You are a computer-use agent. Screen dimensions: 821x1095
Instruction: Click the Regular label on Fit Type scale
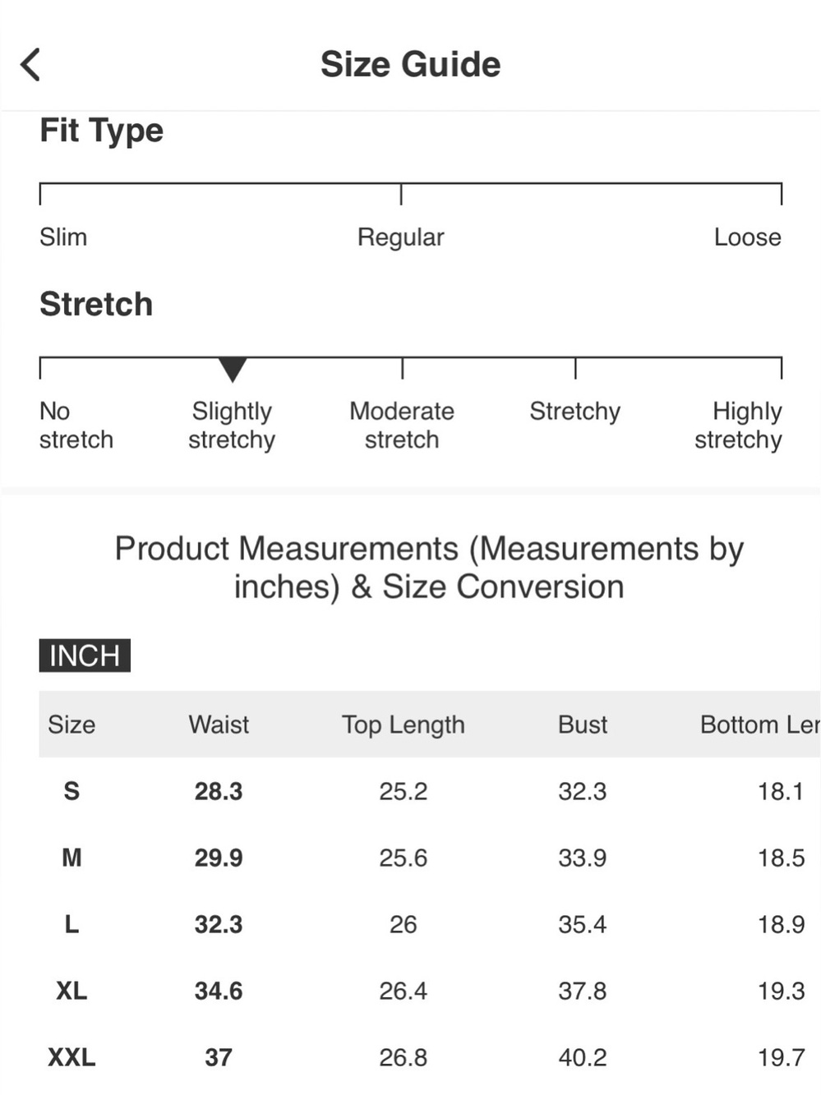point(401,237)
